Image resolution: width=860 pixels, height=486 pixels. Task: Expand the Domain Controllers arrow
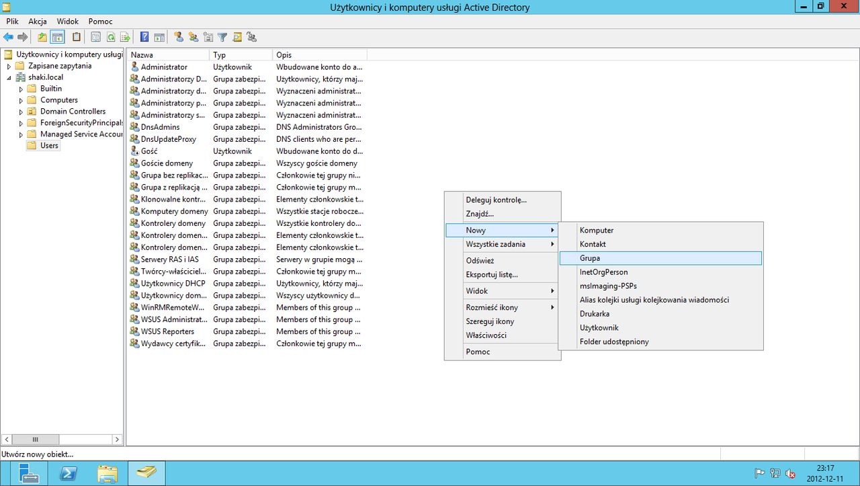(x=21, y=112)
